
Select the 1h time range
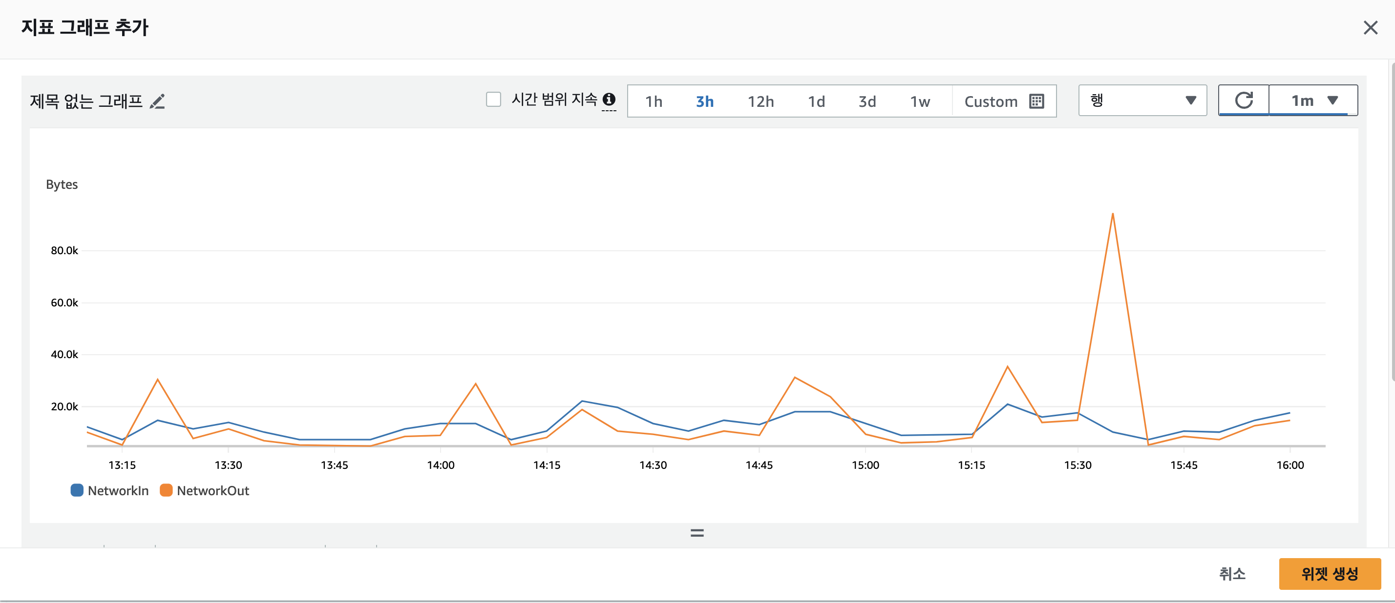click(x=654, y=101)
